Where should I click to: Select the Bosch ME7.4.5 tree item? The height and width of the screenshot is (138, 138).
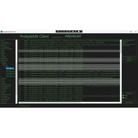coord(10,68)
